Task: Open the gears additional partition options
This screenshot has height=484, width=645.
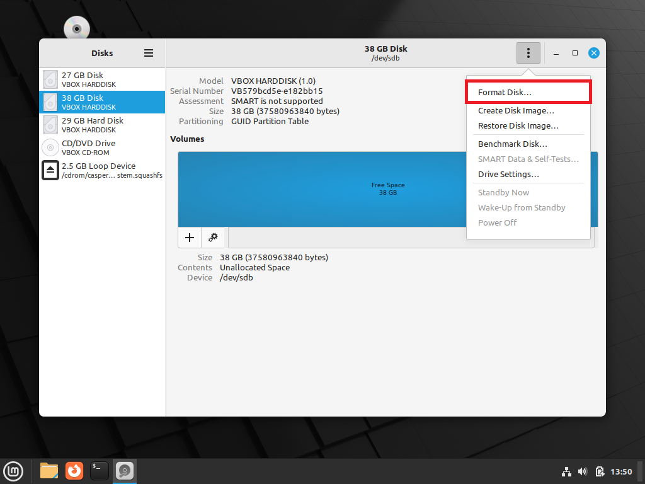Action: 213,238
